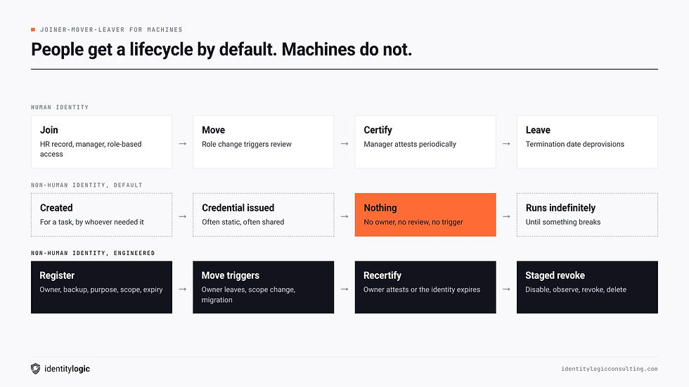
Task: Select the Move card in Human Identity row
Action: [x=263, y=142]
